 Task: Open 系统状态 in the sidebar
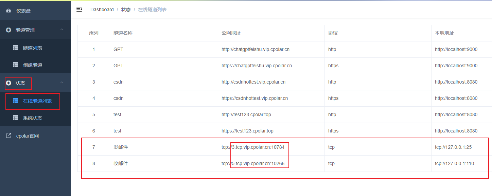coord(35,118)
